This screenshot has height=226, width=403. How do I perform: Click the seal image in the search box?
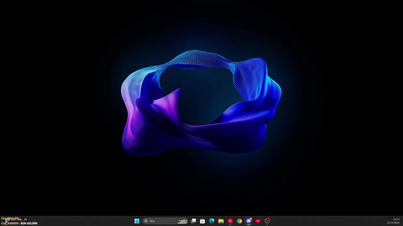coord(183,221)
